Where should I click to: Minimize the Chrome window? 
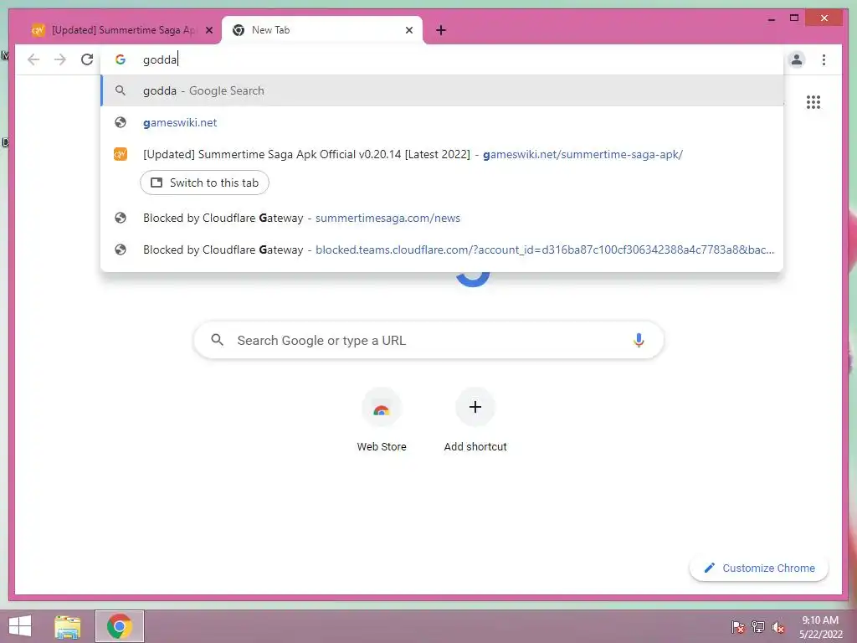pyautogui.click(x=771, y=18)
